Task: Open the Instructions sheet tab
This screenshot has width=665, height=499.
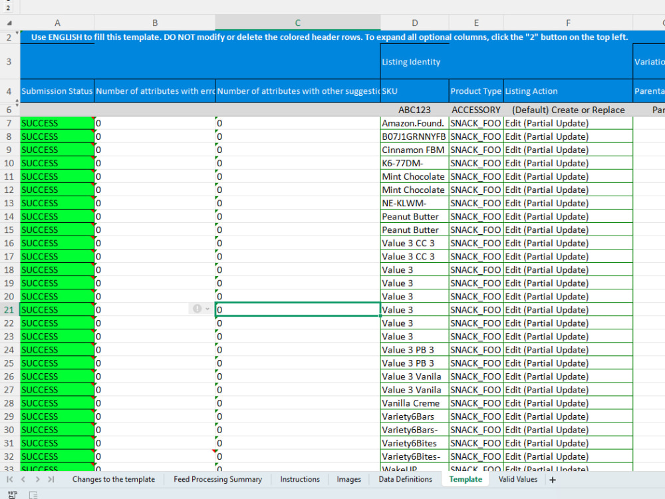Action: [300, 480]
